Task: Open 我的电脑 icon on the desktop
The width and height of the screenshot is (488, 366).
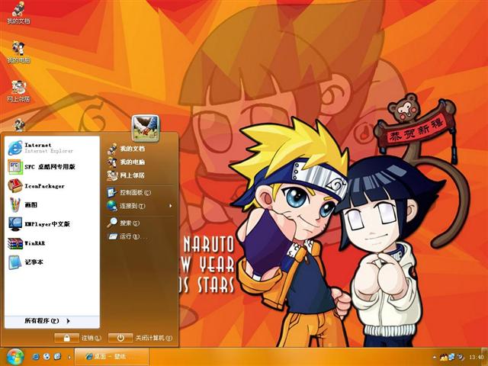Action: point(18,52)
